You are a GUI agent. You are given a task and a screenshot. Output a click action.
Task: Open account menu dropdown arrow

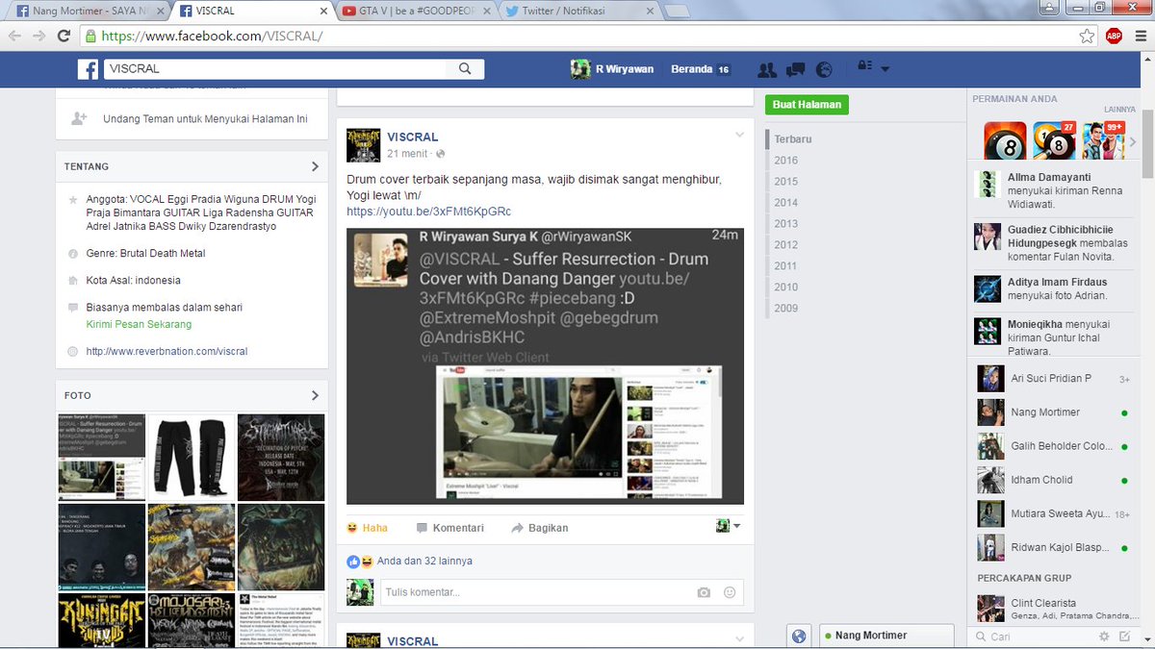[885, 69]
